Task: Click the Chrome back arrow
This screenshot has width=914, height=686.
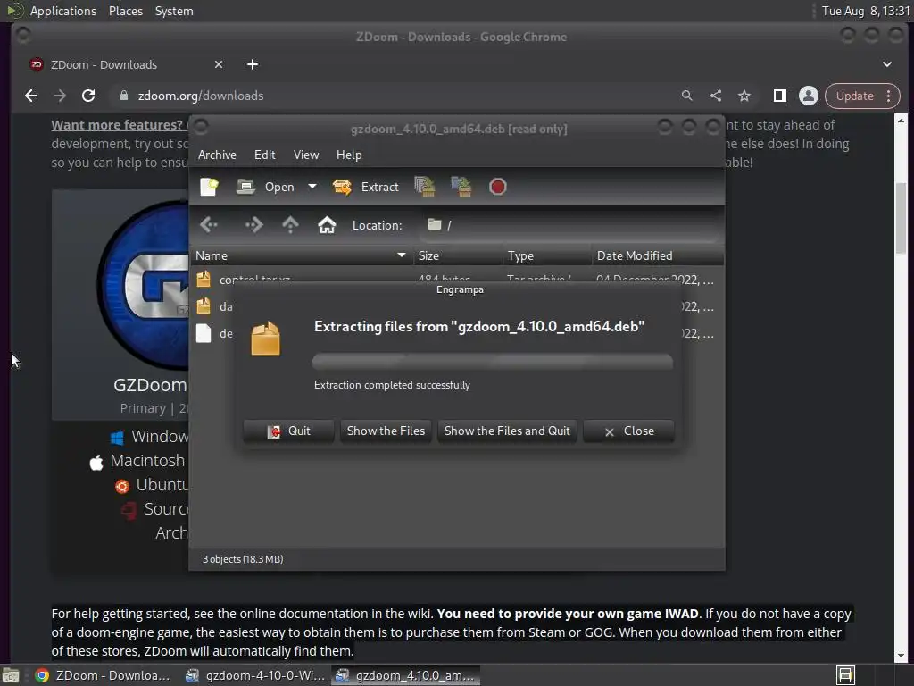Action: coord(31,96)
